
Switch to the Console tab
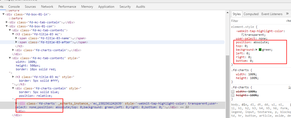click(14, 7)
